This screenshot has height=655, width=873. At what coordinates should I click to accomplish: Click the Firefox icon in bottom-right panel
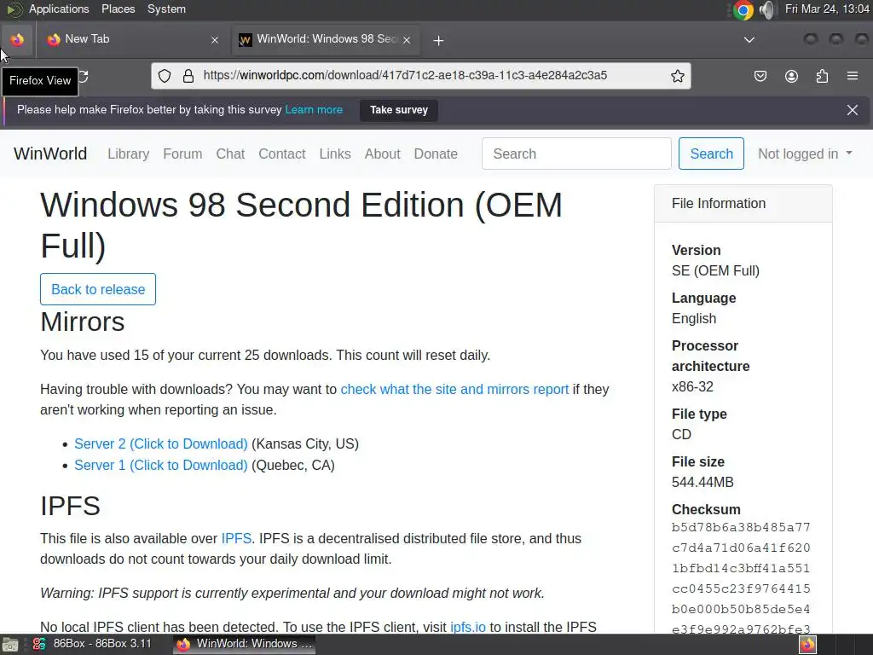807,645
